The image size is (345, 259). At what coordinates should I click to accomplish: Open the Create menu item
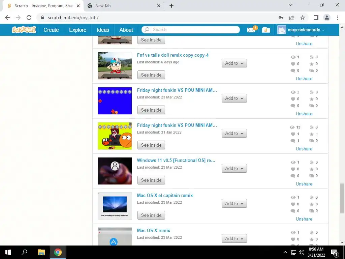click(51, 30)
